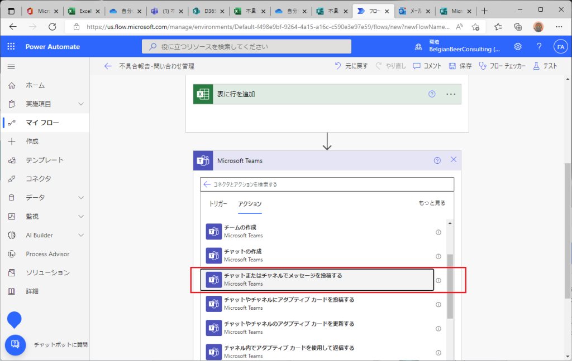Show info for チャットの作成 action
The height and width of the screenshot is (361, 572).
pos(438,256)
